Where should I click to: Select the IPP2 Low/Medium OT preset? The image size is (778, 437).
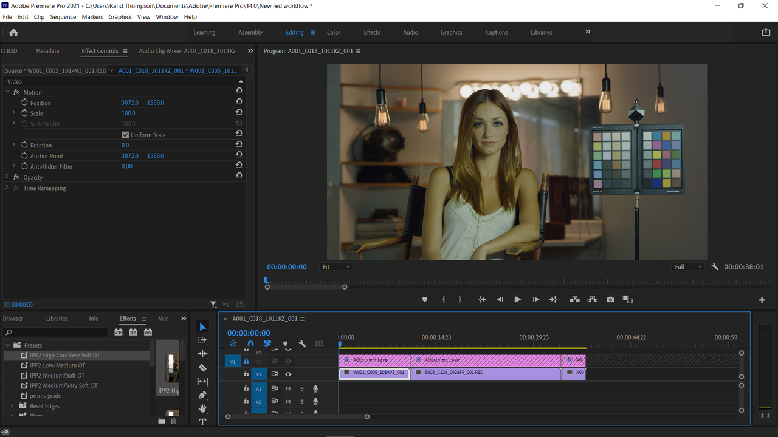coord(58,365)
